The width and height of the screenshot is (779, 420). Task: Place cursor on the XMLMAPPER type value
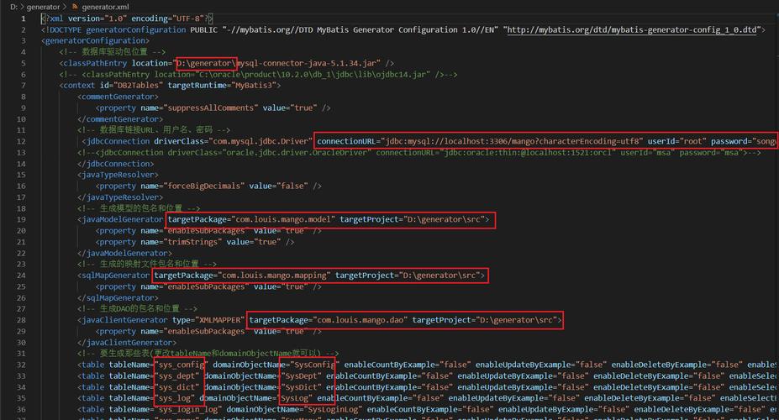pyautogui.click(x=218, y=320)
